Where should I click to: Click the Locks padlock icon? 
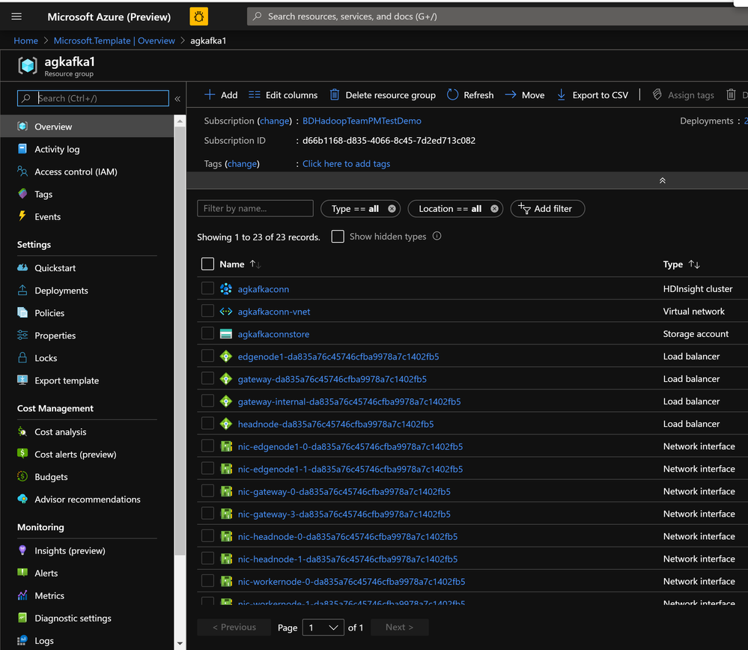[x=22, y=357]
